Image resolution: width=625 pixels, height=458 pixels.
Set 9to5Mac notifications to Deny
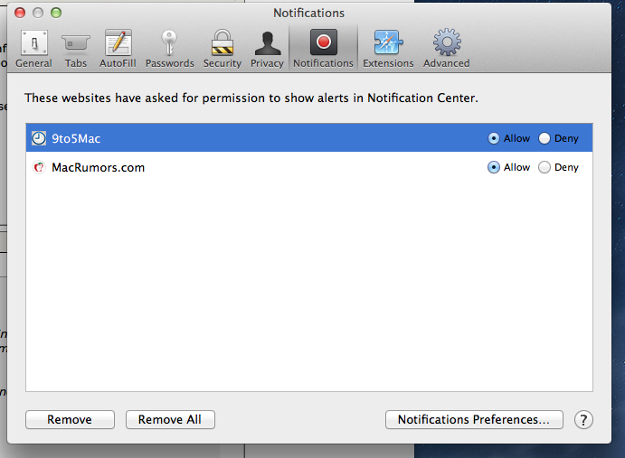[x=545, y=138]
